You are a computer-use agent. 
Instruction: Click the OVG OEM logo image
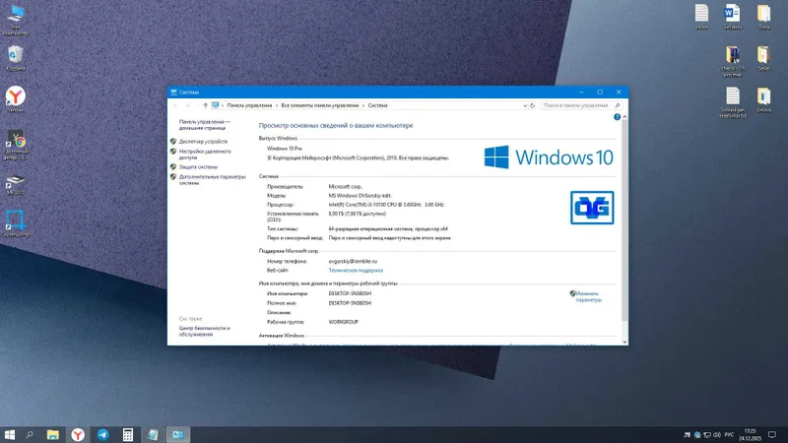click(592, 208)
